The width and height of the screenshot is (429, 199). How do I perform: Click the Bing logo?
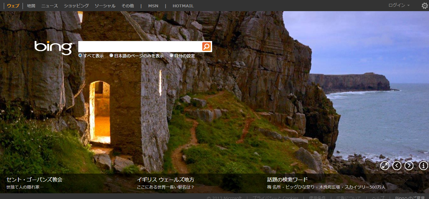54,47
